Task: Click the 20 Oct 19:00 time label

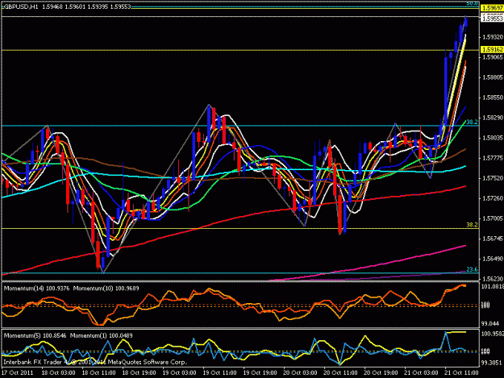Action: 381,372
